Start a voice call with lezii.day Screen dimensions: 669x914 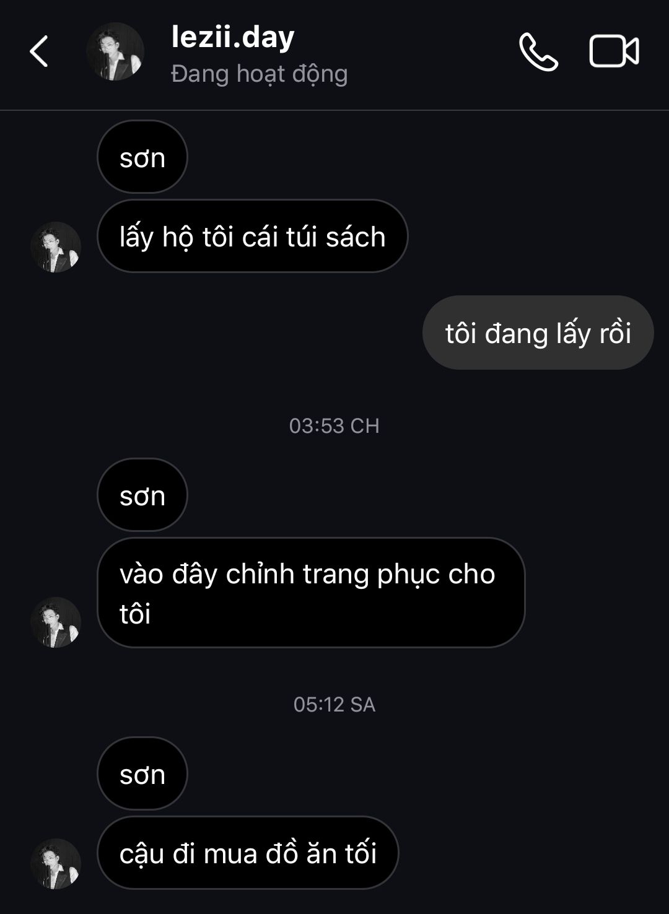[x=538, y=52]
